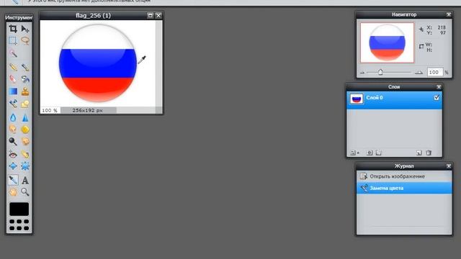
Task: Open layer styles in Слои panel
Action: tap(379, 153)
